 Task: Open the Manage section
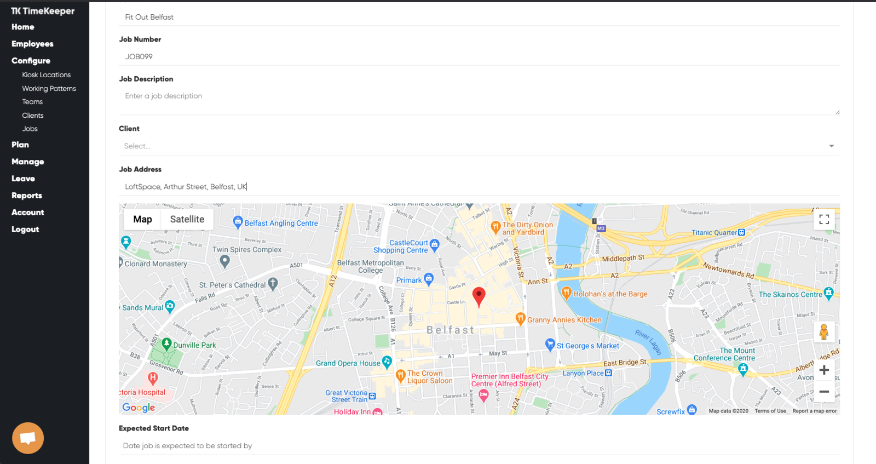pyautogui.click(x=28, y=162)
